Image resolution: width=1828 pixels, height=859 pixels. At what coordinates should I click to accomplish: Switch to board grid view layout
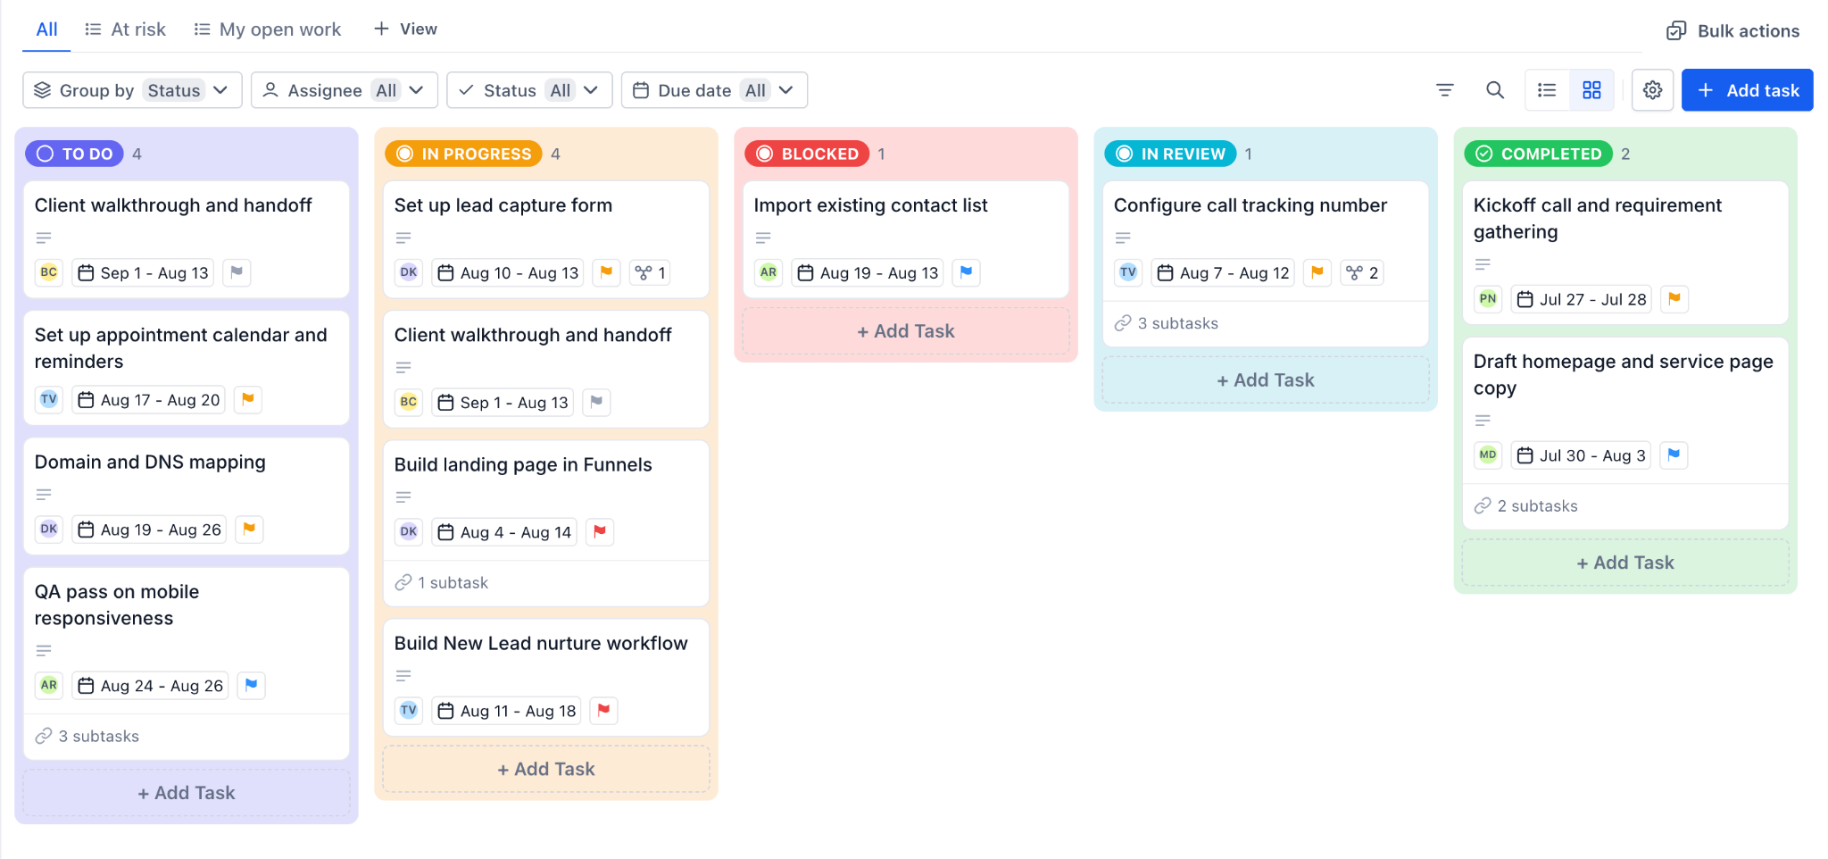pos(1591,90)
